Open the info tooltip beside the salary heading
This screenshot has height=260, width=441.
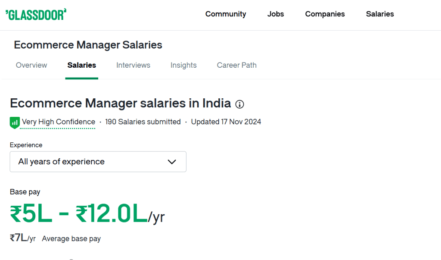239,104
